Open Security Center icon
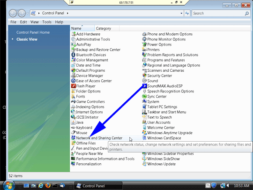The height and width of the screenshot is (190, 253). 144,76
